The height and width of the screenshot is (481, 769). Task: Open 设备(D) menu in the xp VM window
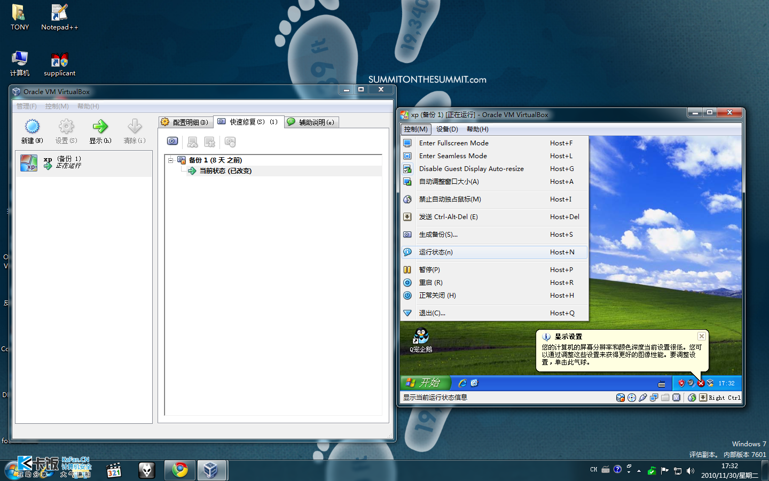coord(447,129)
